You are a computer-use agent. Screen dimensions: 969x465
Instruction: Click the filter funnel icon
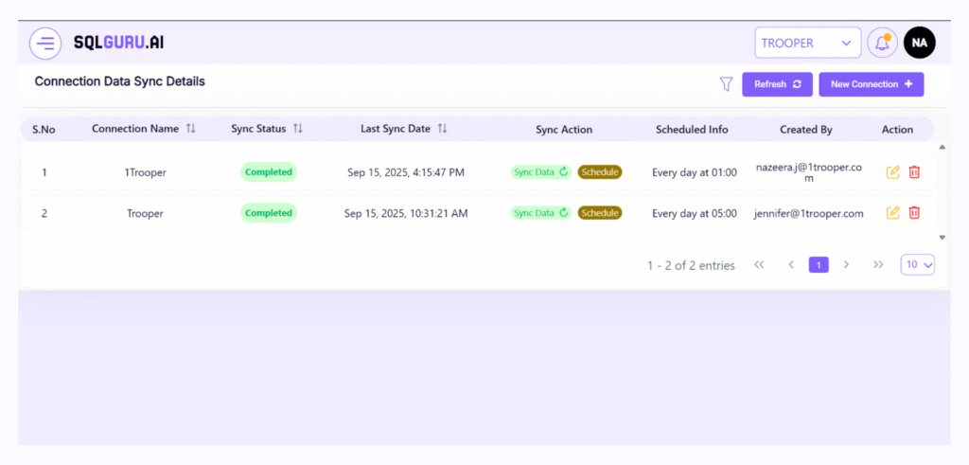coord(726,84)
